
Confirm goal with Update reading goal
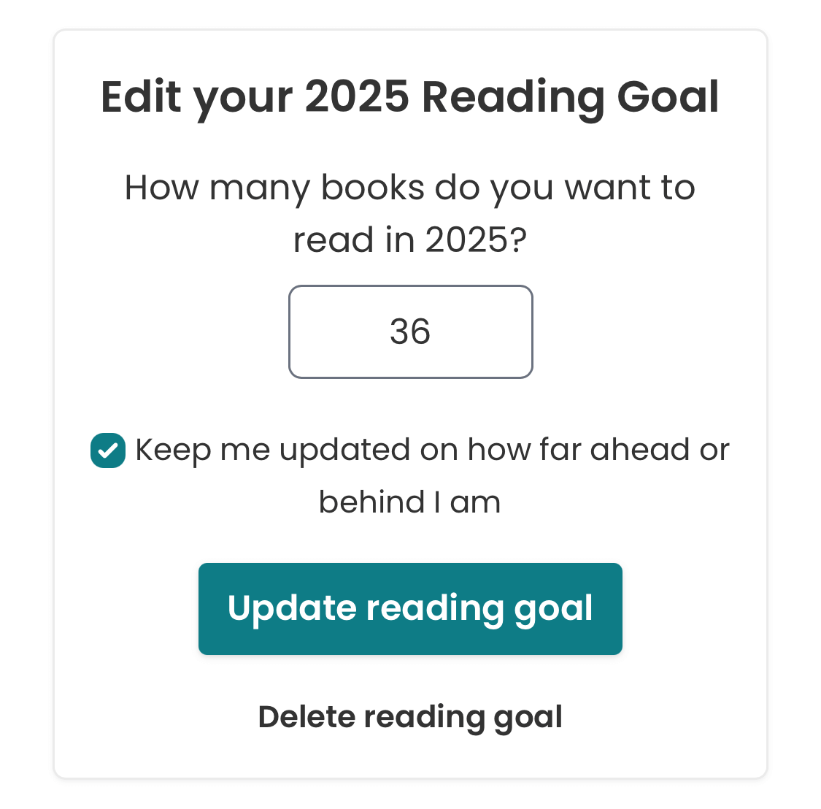coord(410,608)
